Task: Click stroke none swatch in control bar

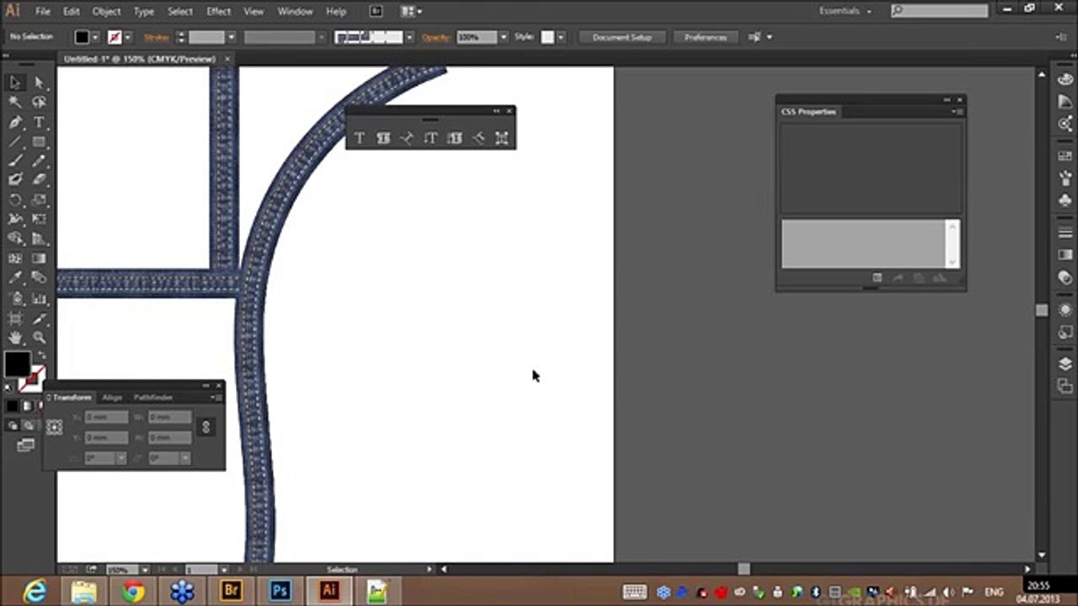Action: coord(115,37)
